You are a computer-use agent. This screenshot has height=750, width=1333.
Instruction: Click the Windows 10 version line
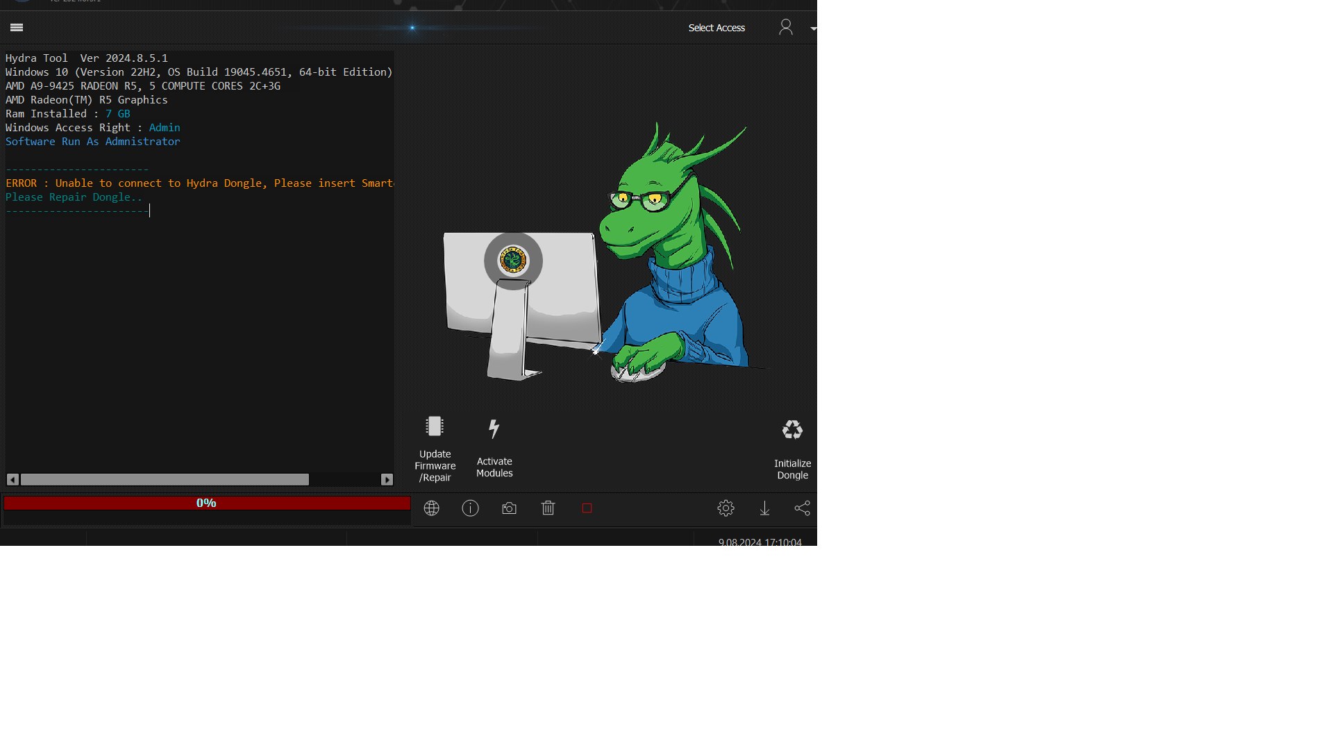[x=199, y=72]
